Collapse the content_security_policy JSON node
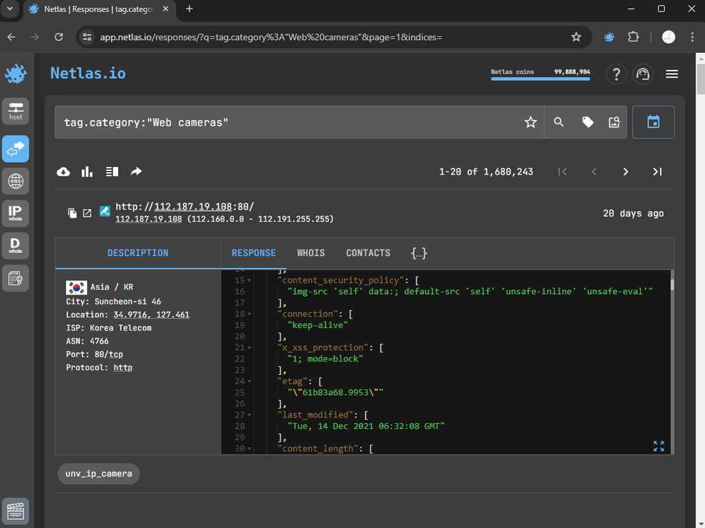 coord(250,280)
